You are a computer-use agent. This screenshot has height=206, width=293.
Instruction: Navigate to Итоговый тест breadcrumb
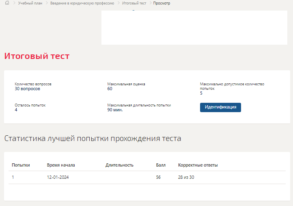(134, 3)
